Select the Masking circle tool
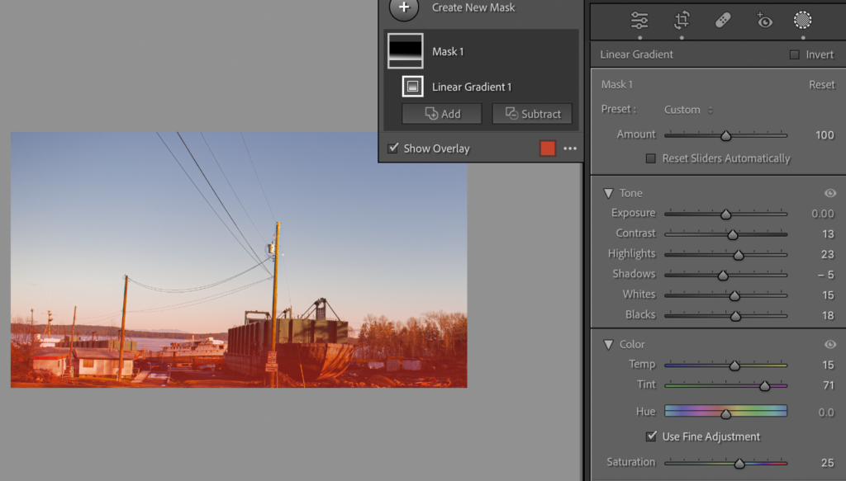The height and width of the screenshot is (481, 846). (802, 20)
